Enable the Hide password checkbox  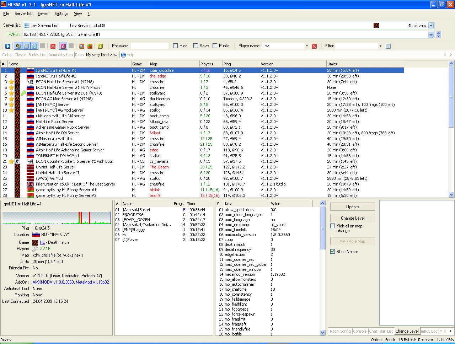tap(176, 46)
